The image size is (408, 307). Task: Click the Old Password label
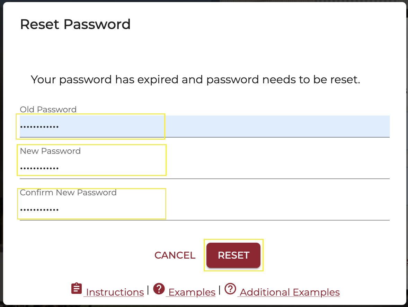pyautogui.click(x=48, y=110)
